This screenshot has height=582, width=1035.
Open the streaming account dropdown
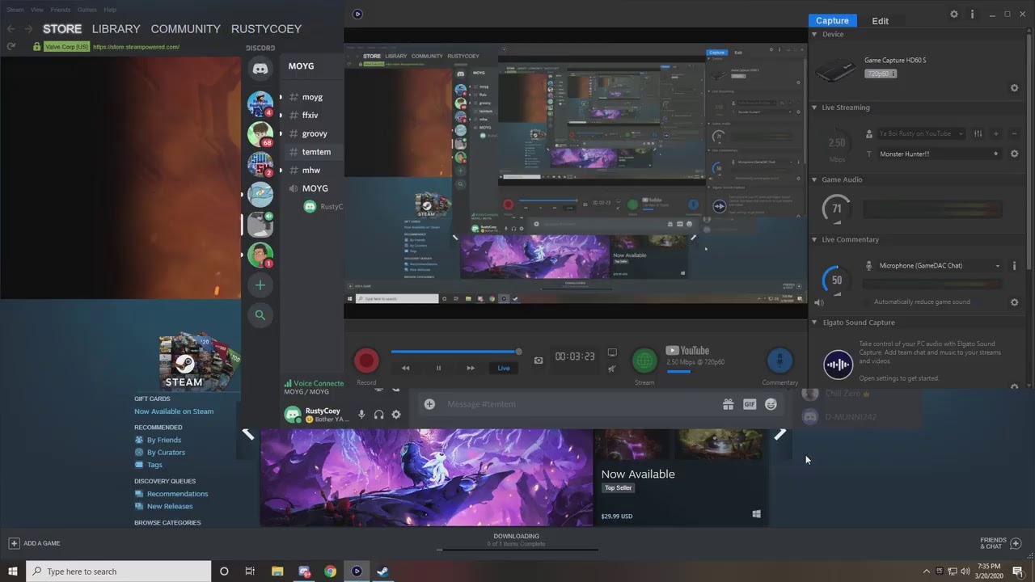(x=921, y=134)
